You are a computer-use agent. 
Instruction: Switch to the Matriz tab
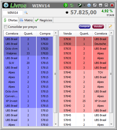pos(26,20)
